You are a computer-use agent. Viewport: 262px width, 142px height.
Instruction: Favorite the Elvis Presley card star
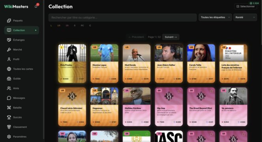tap(82, 48)
